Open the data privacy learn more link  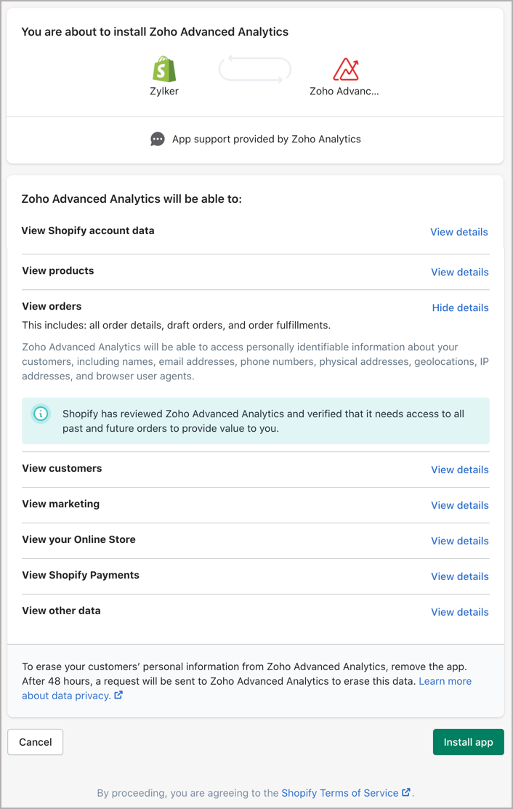[445, 681]
